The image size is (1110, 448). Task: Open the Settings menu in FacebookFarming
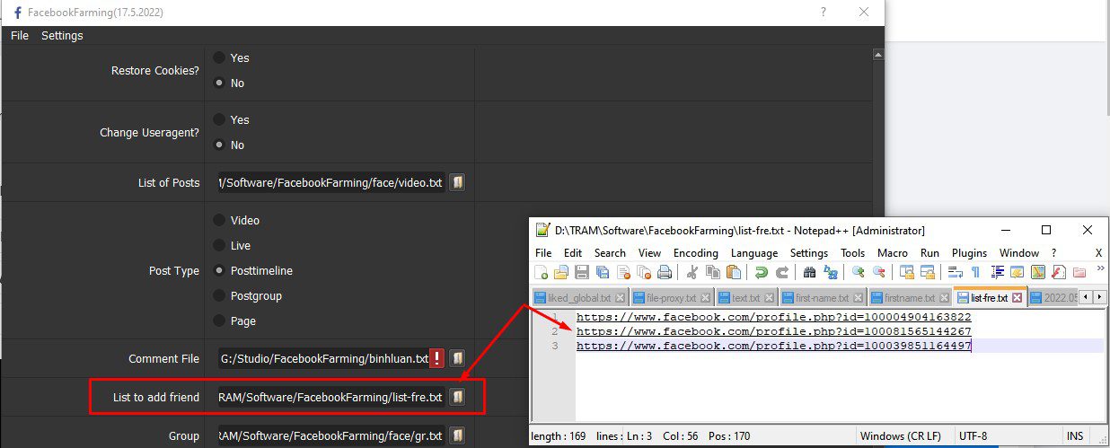[62, 36]
